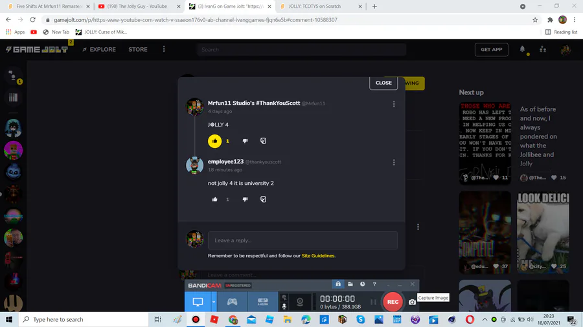Open the friends list icon
Viewport: 583px width, 327px height.
[543, 49]
